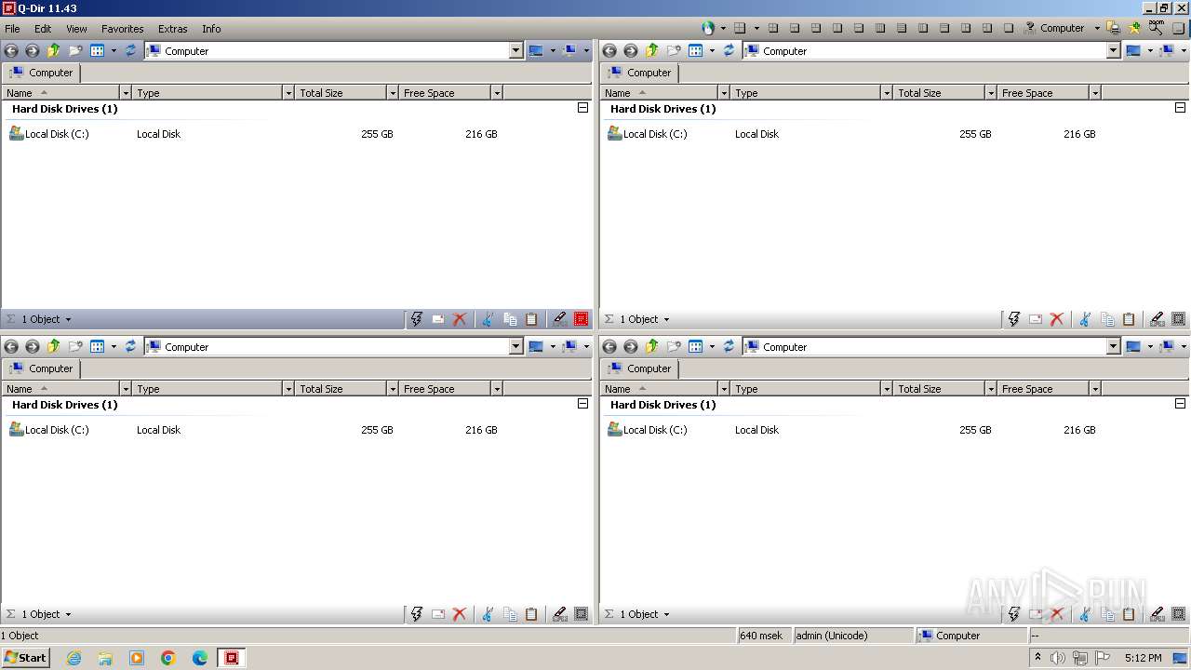The image size is (1191, 670).
Task: Open the top-right address bar dropdown
Action: (x=1114, y=51)
